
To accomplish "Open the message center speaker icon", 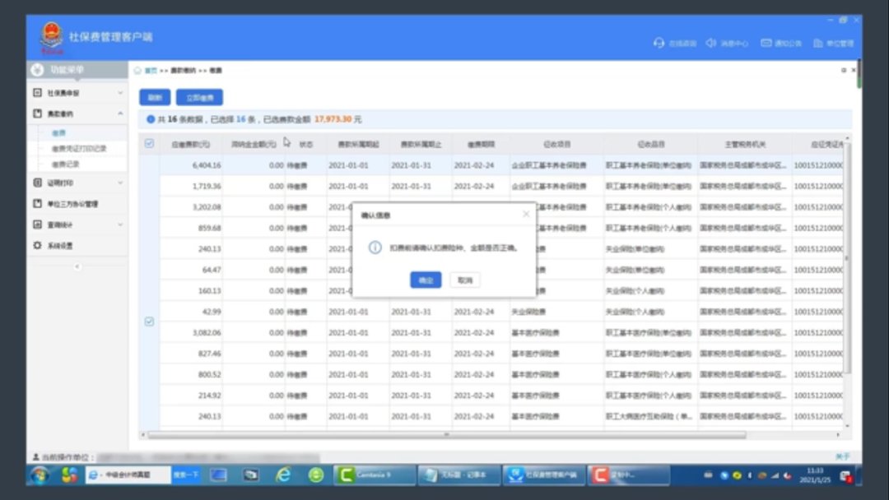I will coord(711,43).
